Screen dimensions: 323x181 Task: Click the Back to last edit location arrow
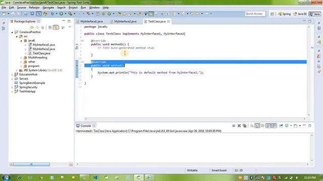point(192,14)
